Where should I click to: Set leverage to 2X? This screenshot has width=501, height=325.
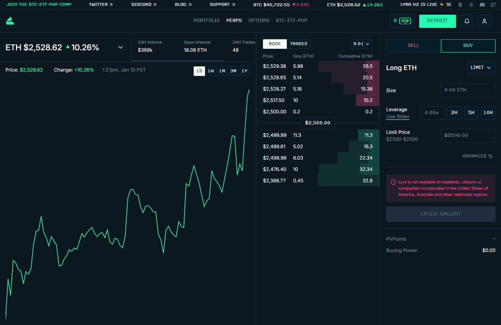[454, 113]
